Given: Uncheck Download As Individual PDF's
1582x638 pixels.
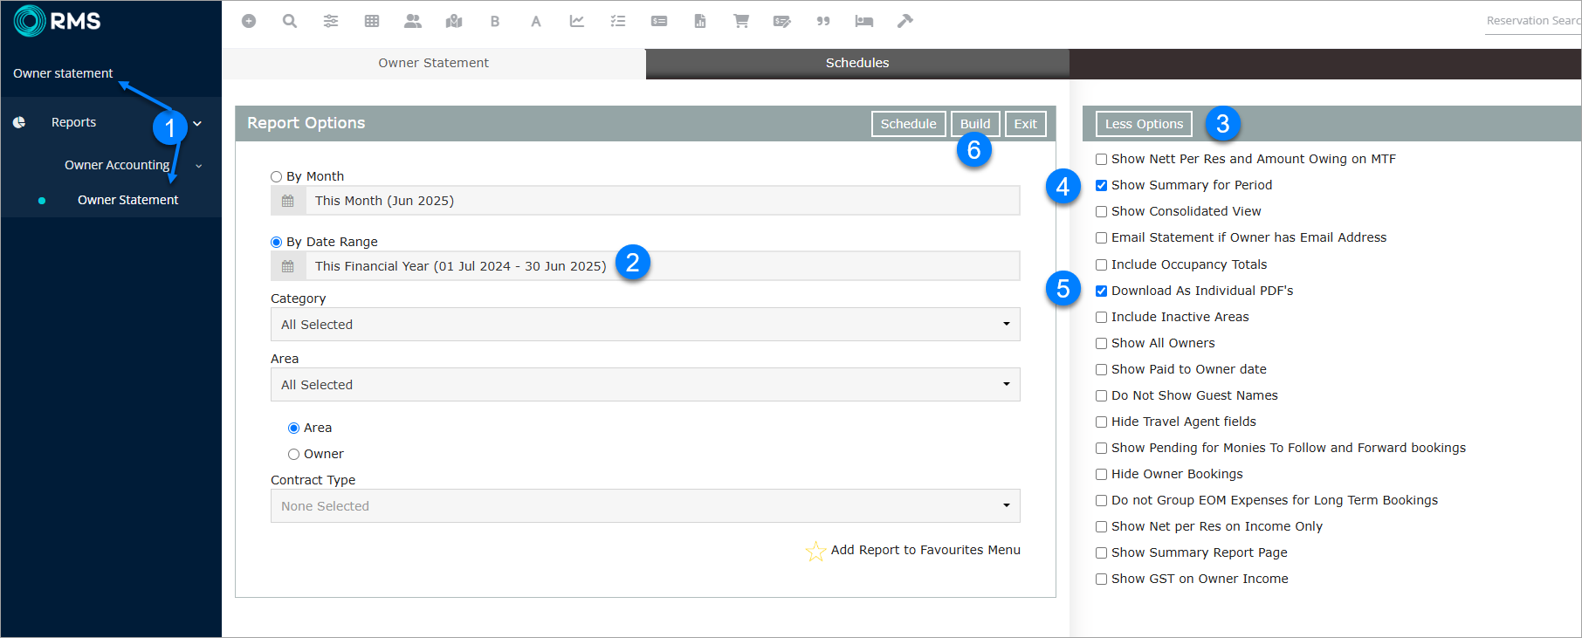Looking at the screenshot, I should pyautogui.click(x=1102, y=292).
